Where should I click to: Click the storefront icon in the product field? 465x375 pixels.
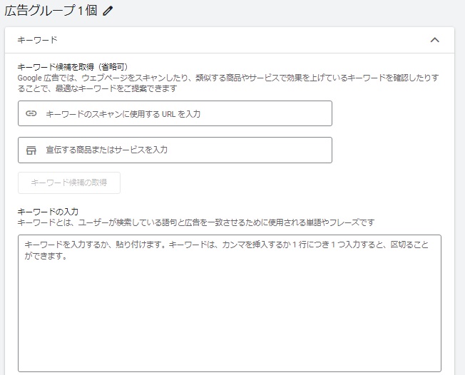pos(31,150)
